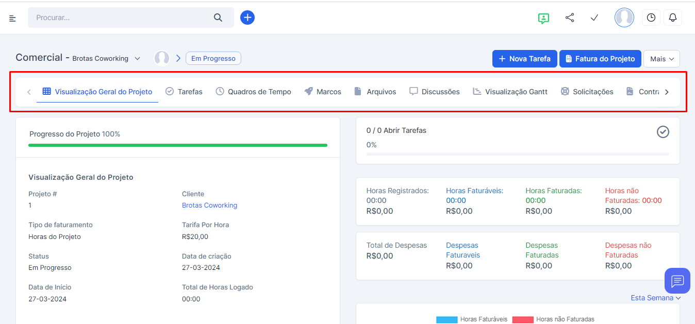Open the Mais dropdown menu

(661, 59)
